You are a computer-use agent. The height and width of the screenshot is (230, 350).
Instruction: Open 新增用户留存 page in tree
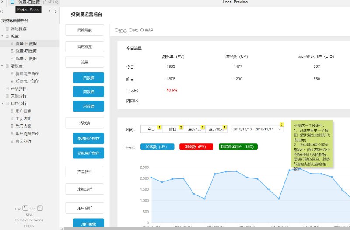(x=27, y=73)
